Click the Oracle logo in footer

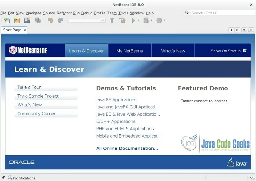click(x=22, y=162)
